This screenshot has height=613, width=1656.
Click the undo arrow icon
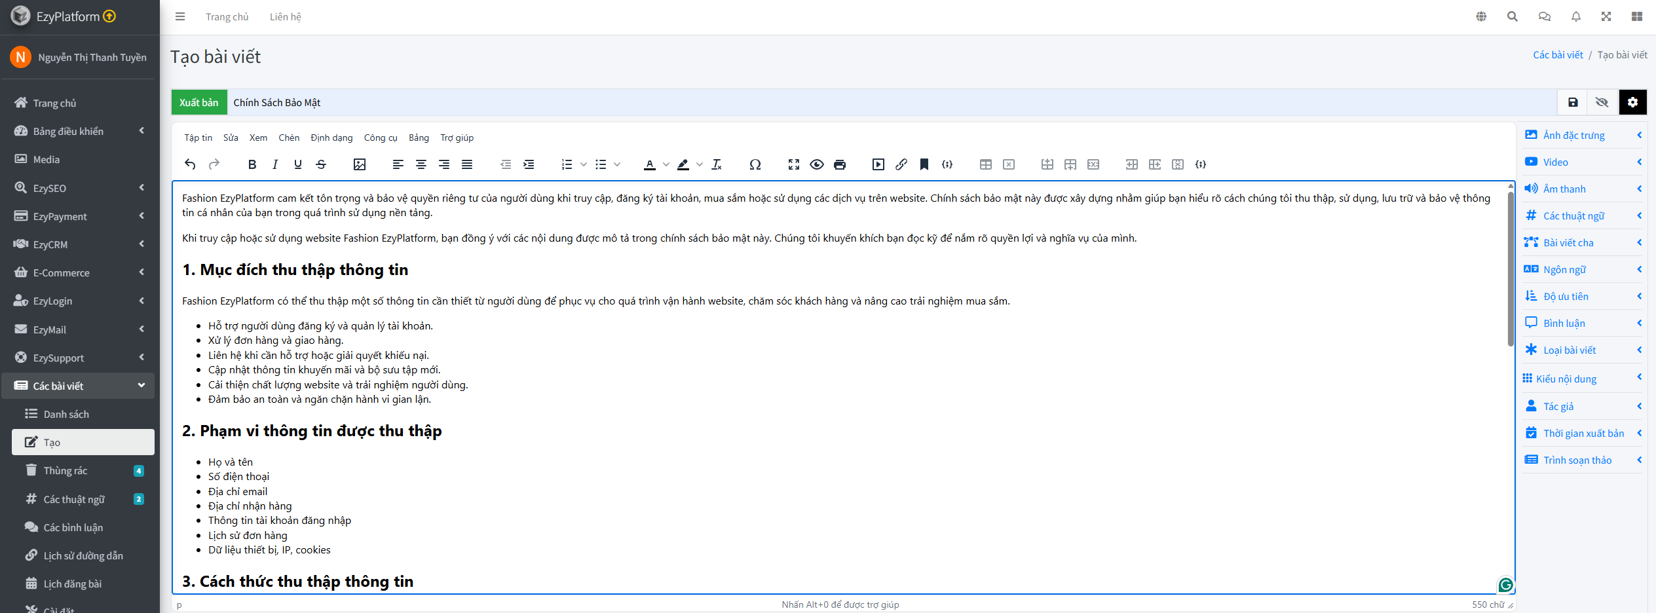pyautogui.click(x=190, y=164)
